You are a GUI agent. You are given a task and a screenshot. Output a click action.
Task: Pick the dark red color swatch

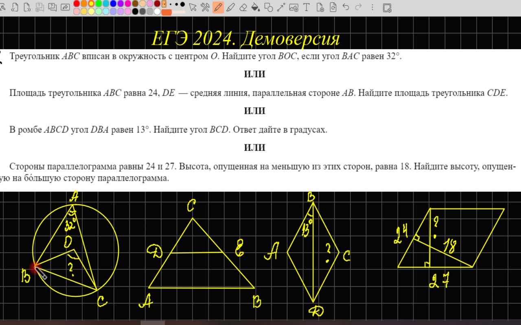coord(157,4)
